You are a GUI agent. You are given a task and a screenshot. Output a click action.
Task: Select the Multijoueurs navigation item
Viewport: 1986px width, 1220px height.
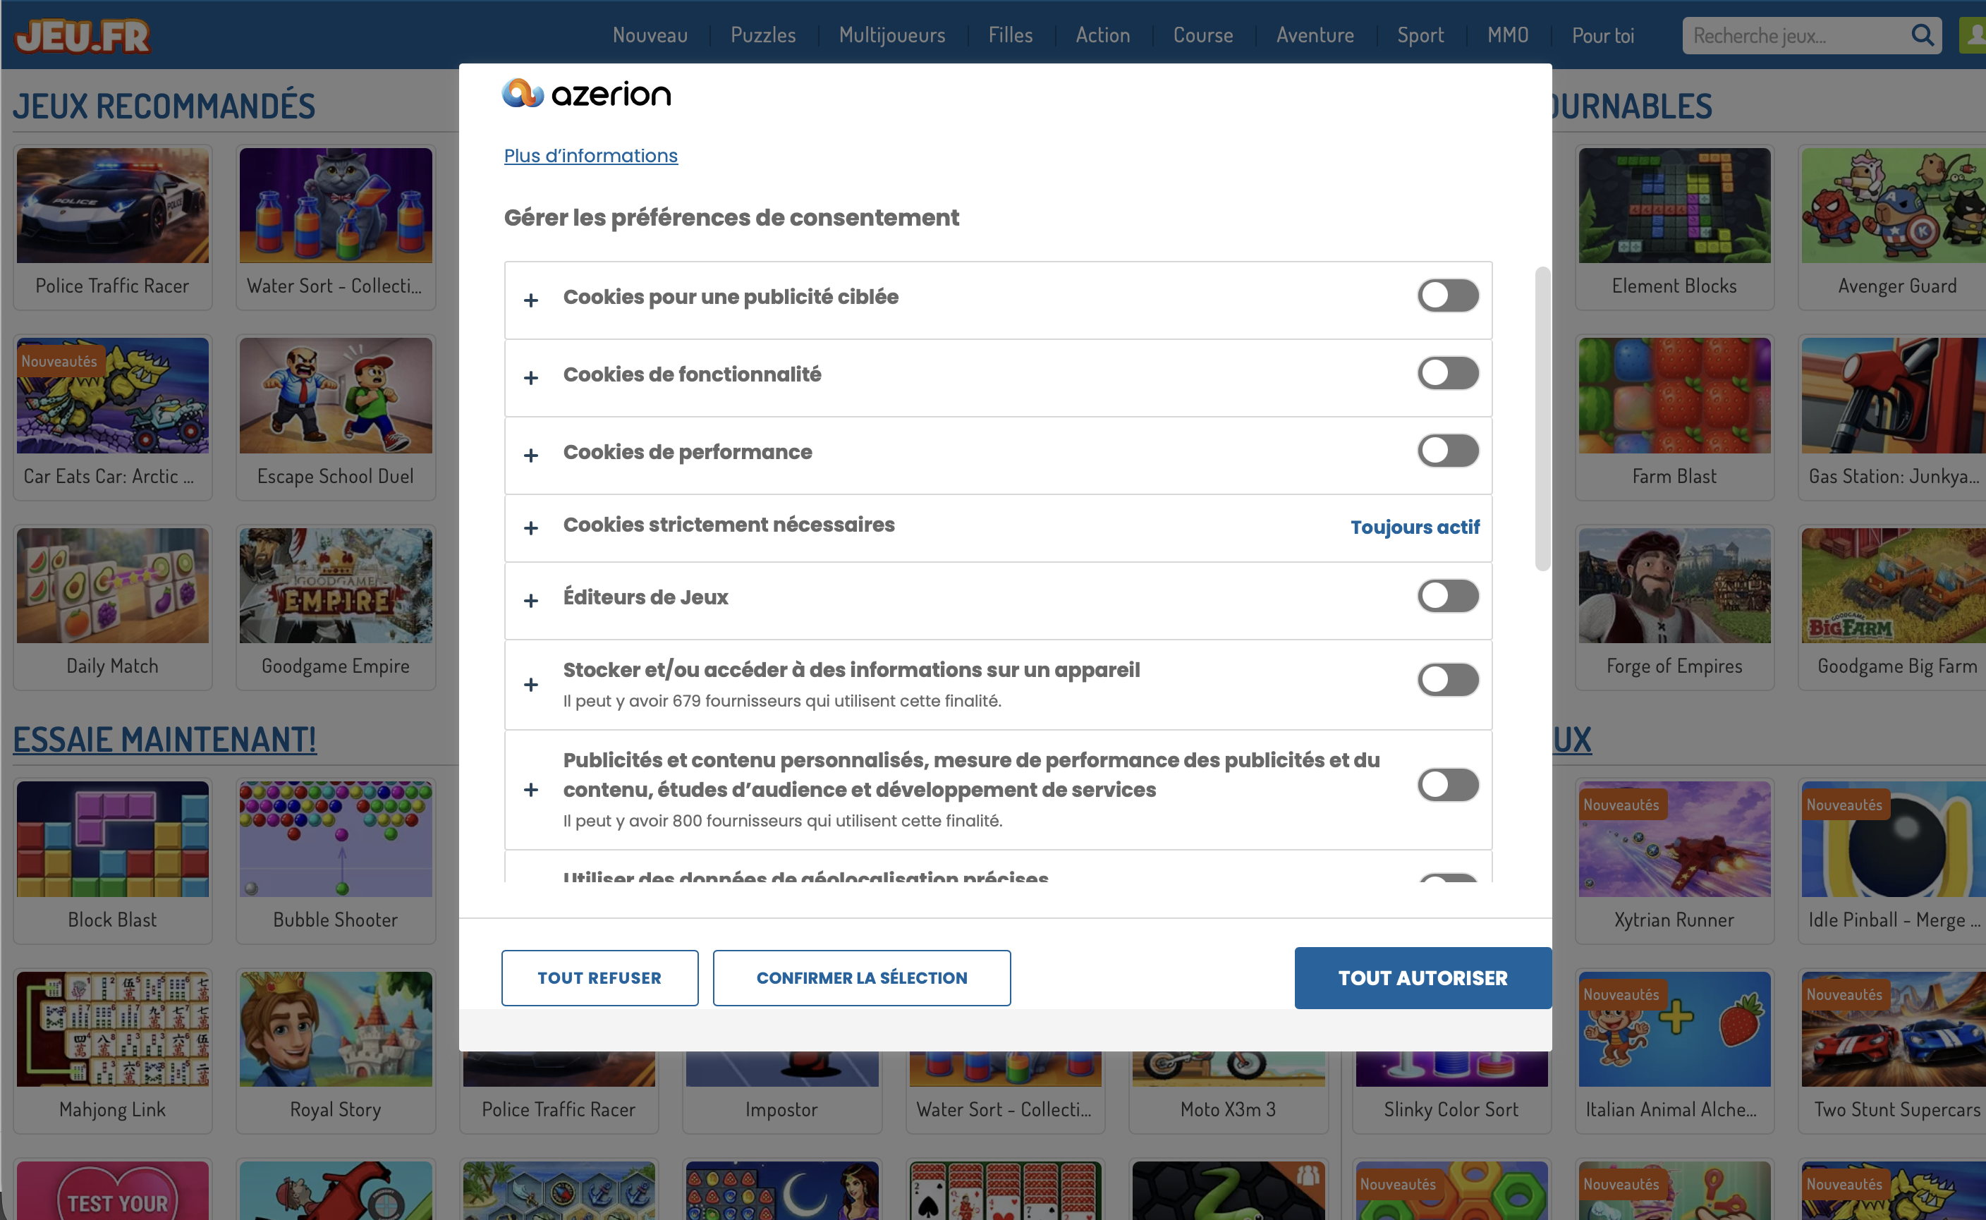pyautogui.click(x=891, y=35)
